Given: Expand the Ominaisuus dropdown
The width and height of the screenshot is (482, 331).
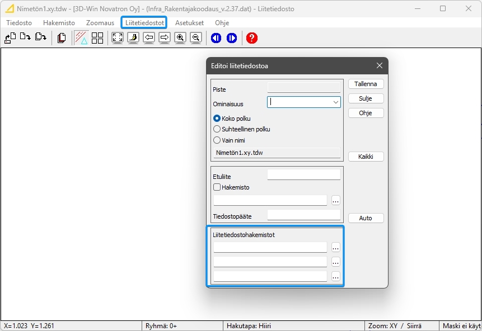Looking at the screenshot, I should tap(336, 102).
